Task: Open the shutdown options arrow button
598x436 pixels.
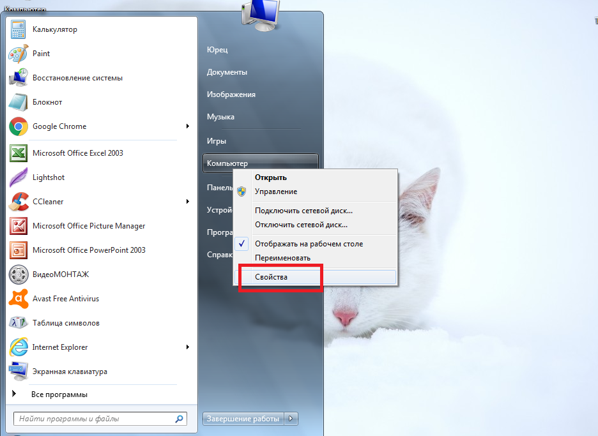Action: click(291, 419)
